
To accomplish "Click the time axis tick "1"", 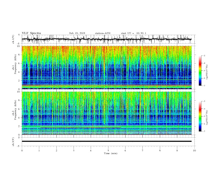I will coord(39,150).
